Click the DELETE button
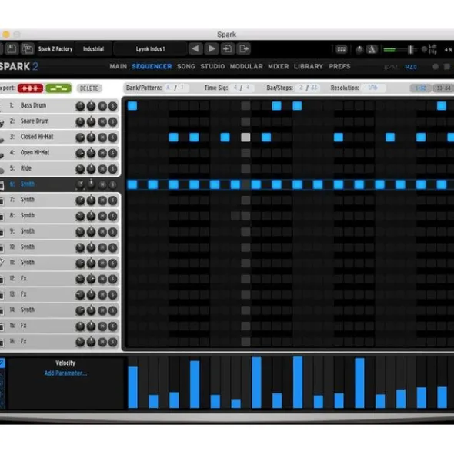 point(89,88)
